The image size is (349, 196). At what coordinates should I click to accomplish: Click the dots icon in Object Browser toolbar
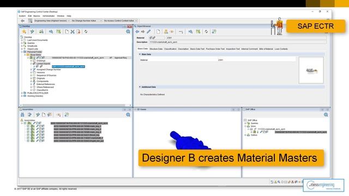tap(180, 32)
